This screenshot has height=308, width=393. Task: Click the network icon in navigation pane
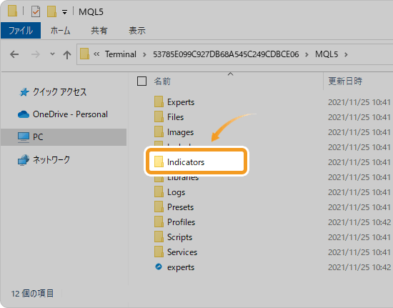click(x=24, y=160)
